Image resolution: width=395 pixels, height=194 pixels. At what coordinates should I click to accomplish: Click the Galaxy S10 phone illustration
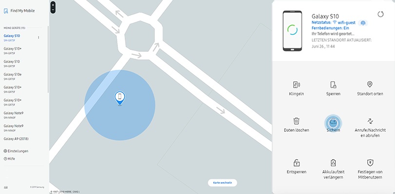[x=292, y=31]
